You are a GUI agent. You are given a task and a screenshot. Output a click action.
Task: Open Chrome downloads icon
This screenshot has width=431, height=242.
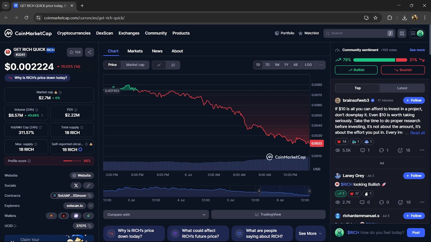click(405, 18)
